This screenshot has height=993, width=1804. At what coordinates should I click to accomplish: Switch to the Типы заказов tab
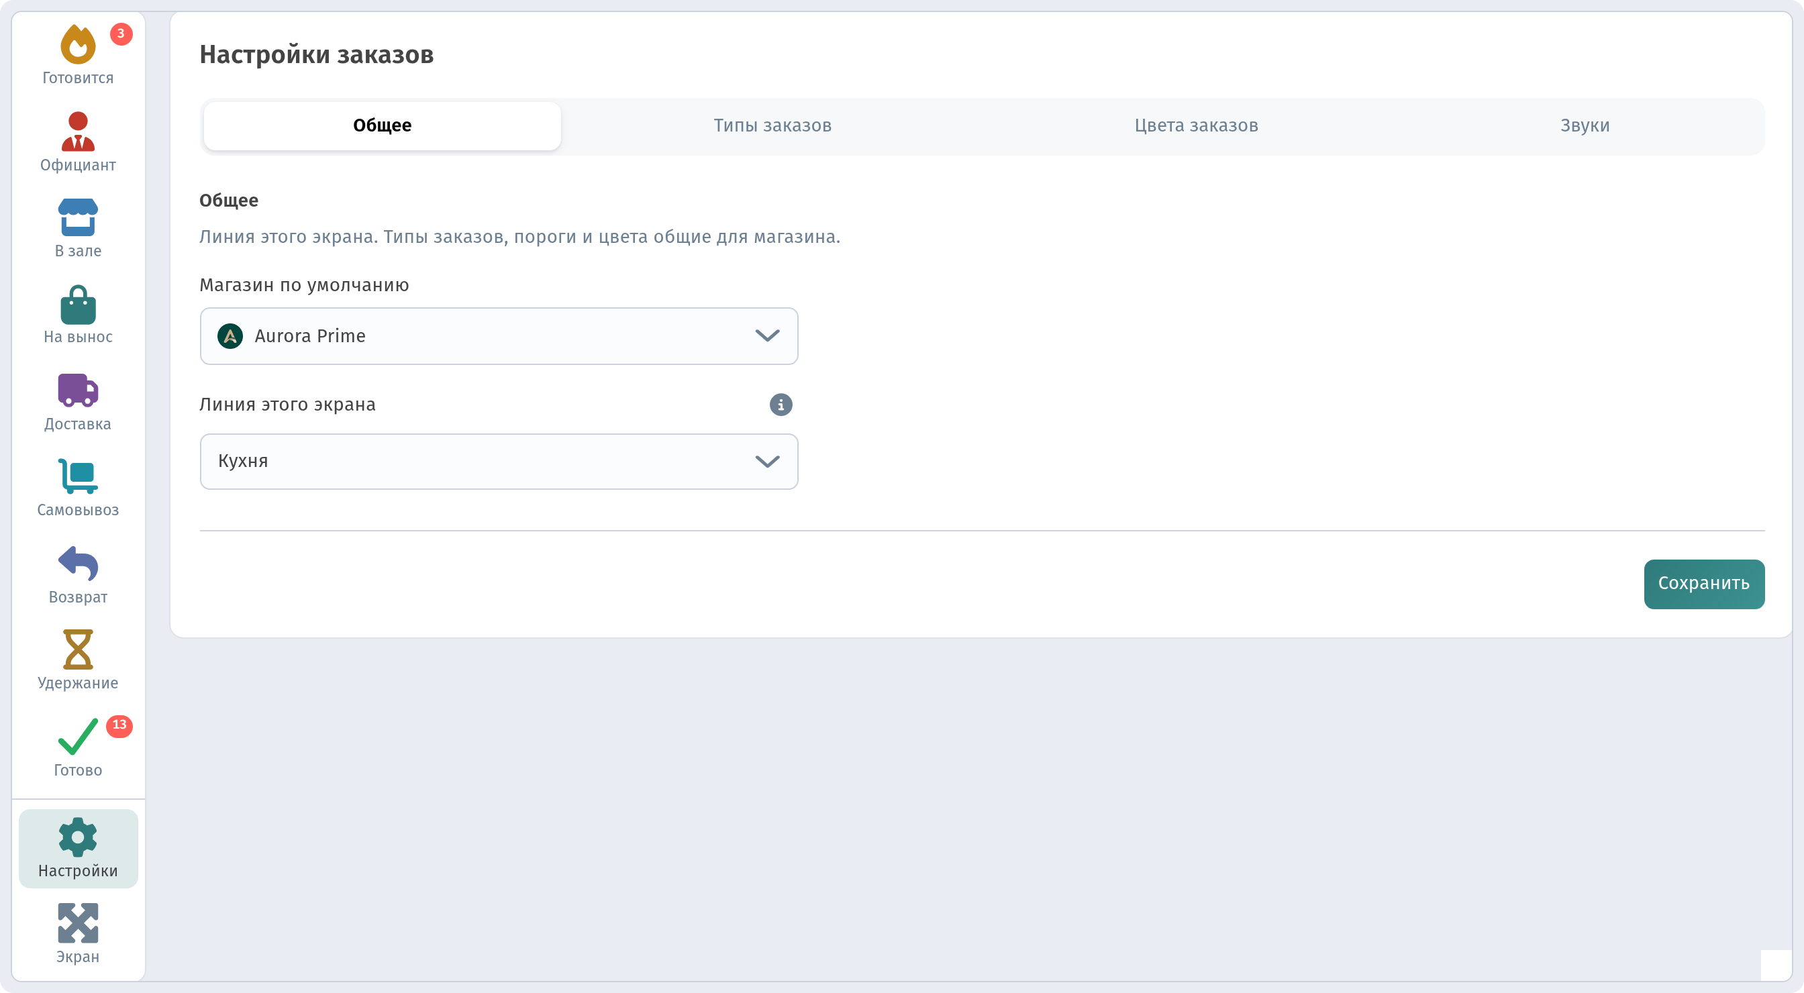772,126
